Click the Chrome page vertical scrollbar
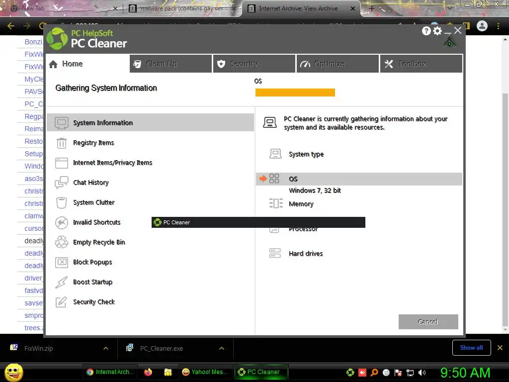The height and width of the screenshot is (382, 509). (x=506, y=210)
